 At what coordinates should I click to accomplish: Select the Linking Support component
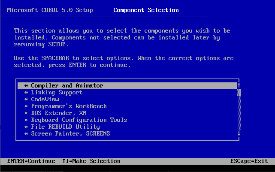[57, 93]
